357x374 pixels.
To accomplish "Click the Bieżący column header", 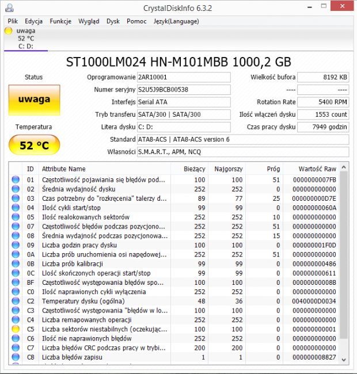I will (x=189, y=169).
